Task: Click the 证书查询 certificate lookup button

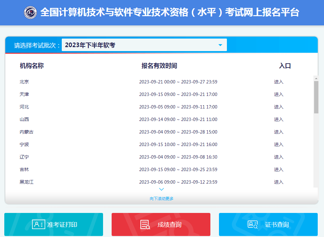Action: coord(268,224)
